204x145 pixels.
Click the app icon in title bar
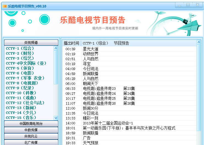[x=5, y=6]
